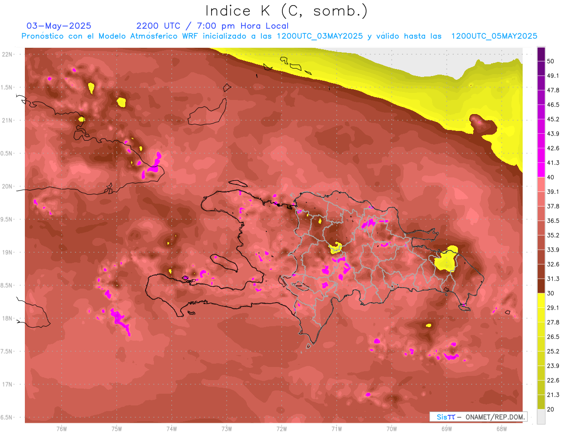Viewport: 563px width, 435px height.
Task: Click the legend band between 45.2 and 43.9
Action: pos(541,127)
